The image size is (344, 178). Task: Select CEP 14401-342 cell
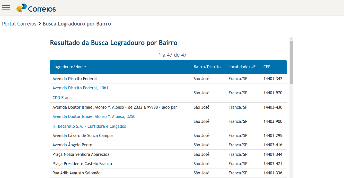point(273,79)
